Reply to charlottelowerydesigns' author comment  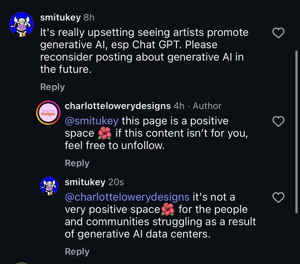pos(77,163)
